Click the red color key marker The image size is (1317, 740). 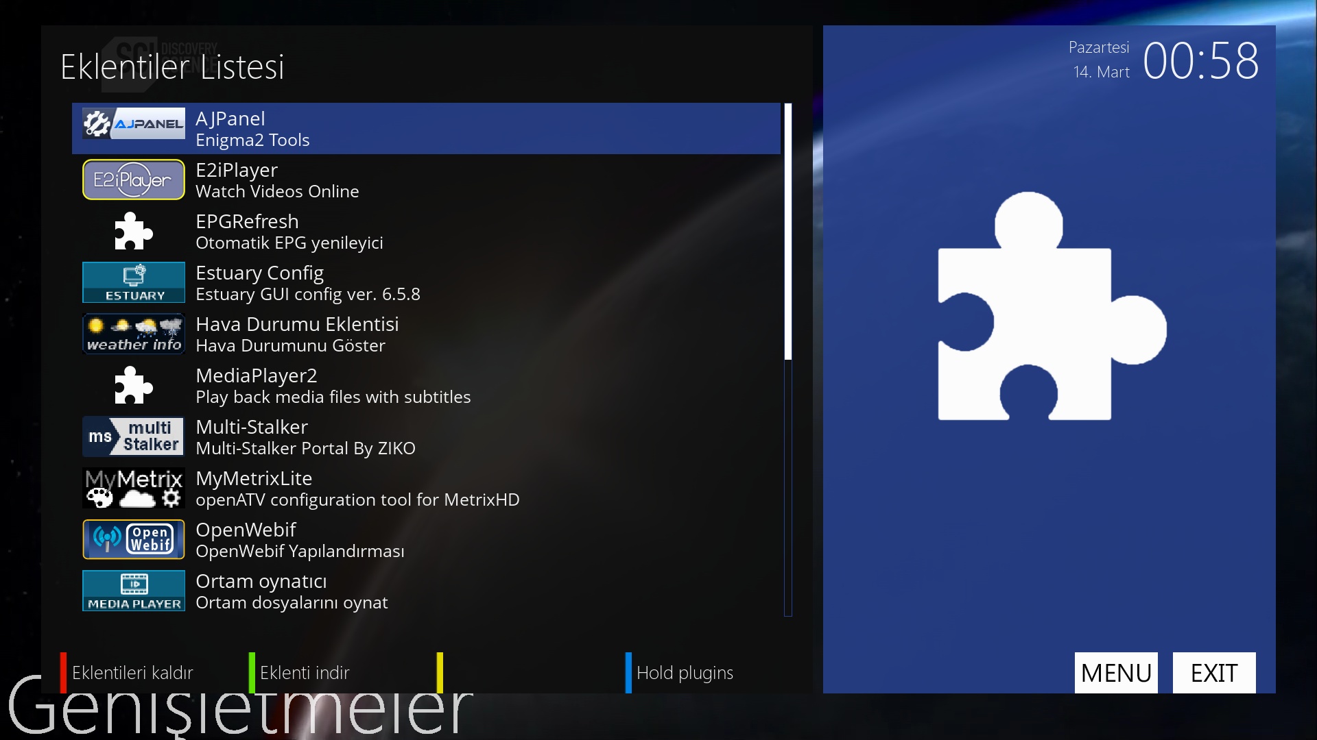pos(63,673)
